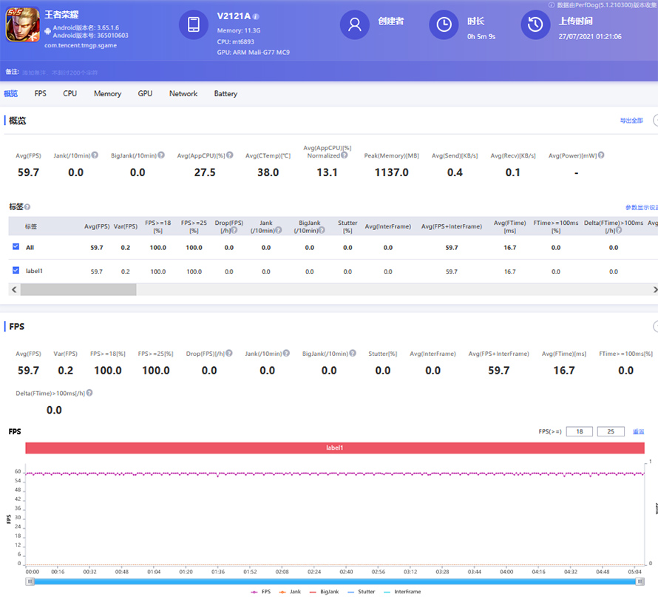
Task: Go to the GPU tab
Action: coord(145,94)
